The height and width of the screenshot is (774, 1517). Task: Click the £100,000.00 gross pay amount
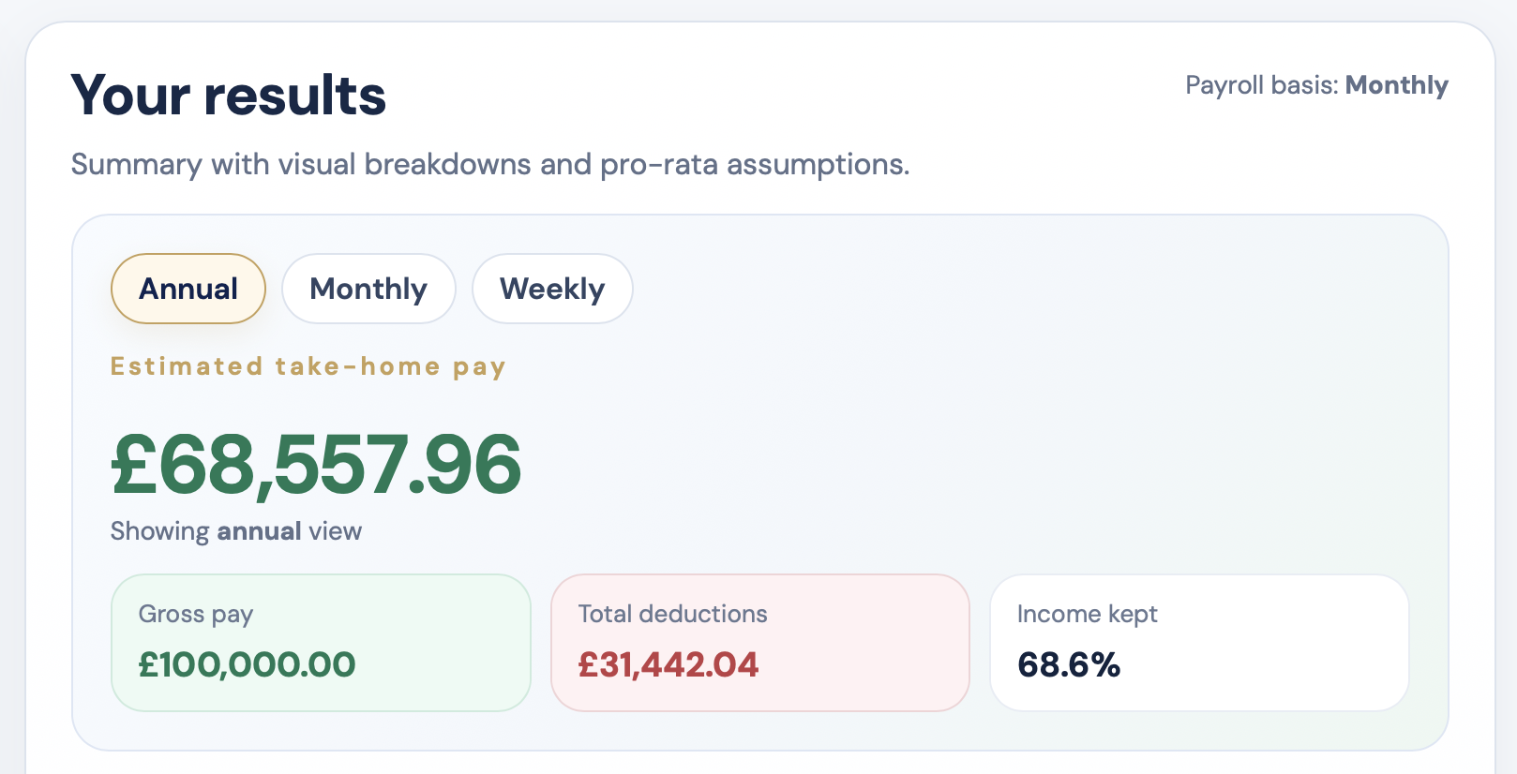[x=247, y=664]
